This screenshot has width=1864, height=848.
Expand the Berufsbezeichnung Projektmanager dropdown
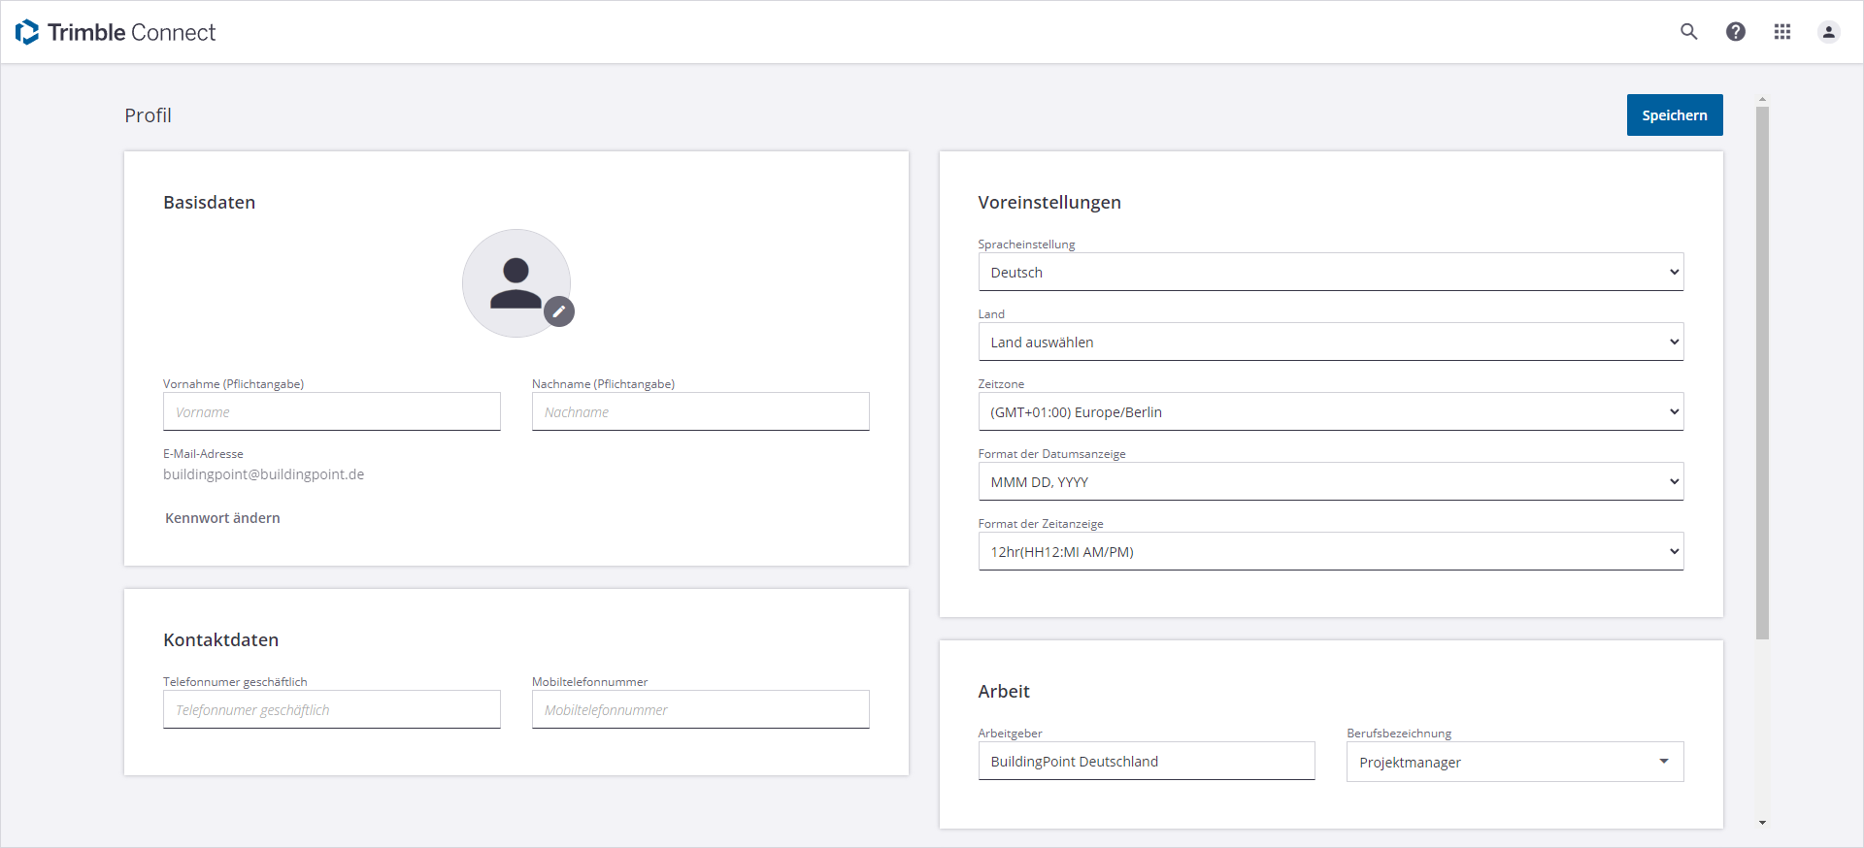[1514, 763]
